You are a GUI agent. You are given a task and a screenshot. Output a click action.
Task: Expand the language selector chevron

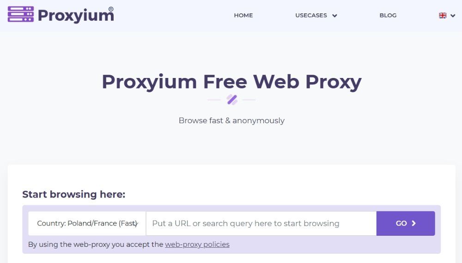click(453, 16)
